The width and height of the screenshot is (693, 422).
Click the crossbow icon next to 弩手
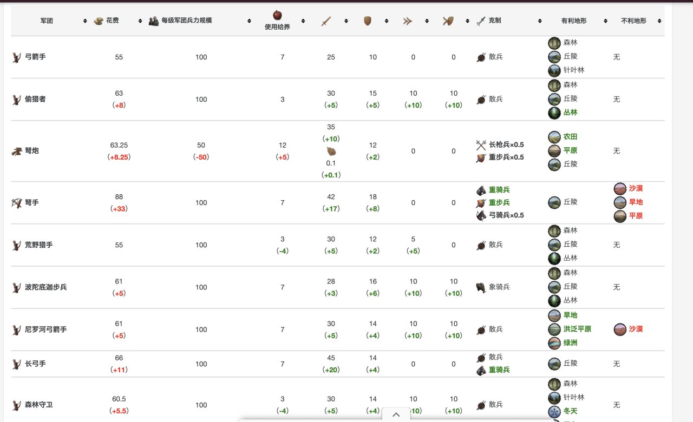[16, 203]
